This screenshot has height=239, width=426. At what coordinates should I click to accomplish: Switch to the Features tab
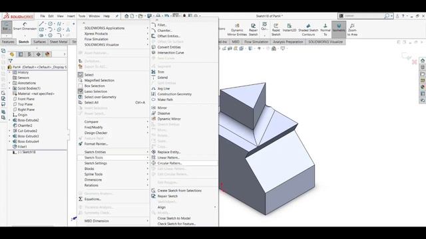point(8,42)
